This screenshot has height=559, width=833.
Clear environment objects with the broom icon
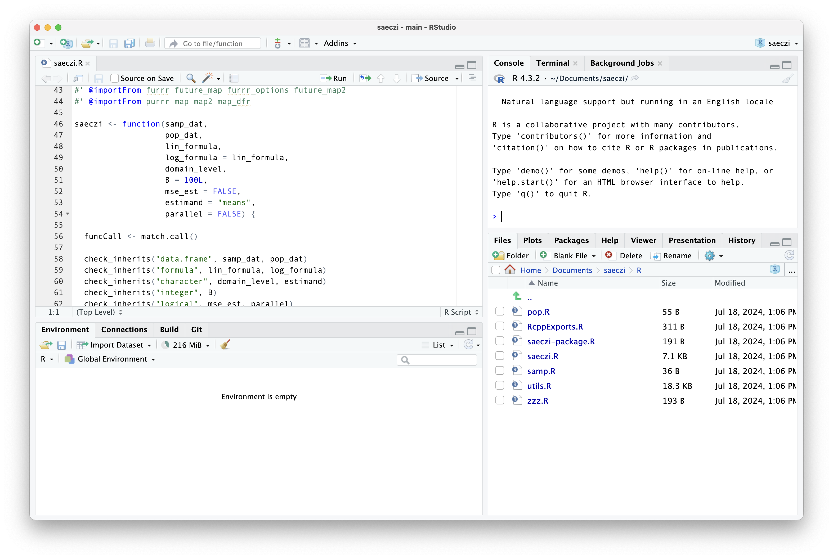point(225,345)
